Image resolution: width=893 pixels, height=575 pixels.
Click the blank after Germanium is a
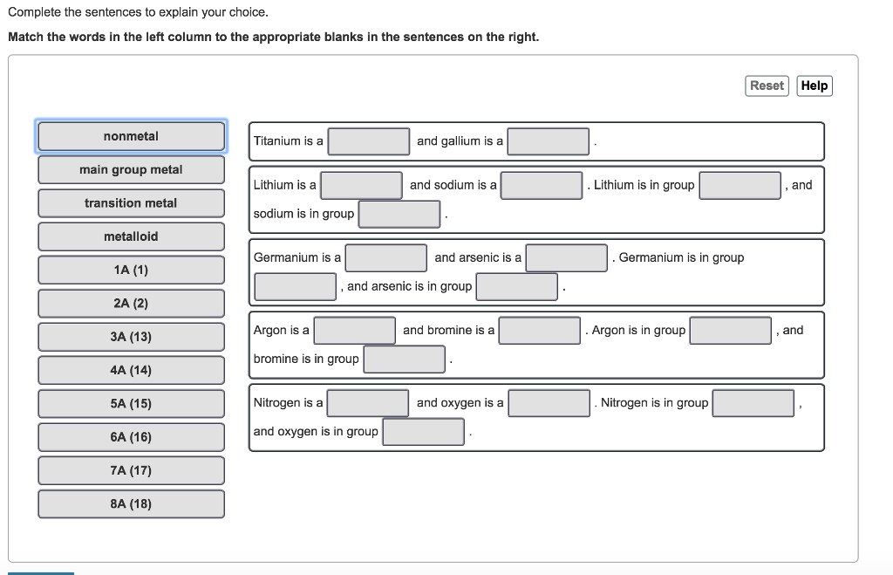385,257
